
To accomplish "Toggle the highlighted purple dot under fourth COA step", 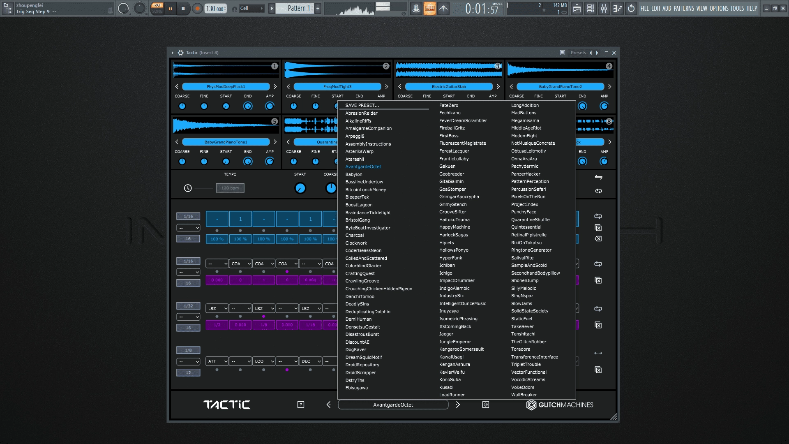I will tap(287, 272).
